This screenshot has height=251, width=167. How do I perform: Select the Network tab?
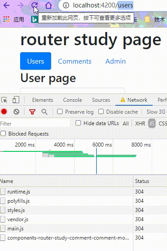click(x=134, y=100)
